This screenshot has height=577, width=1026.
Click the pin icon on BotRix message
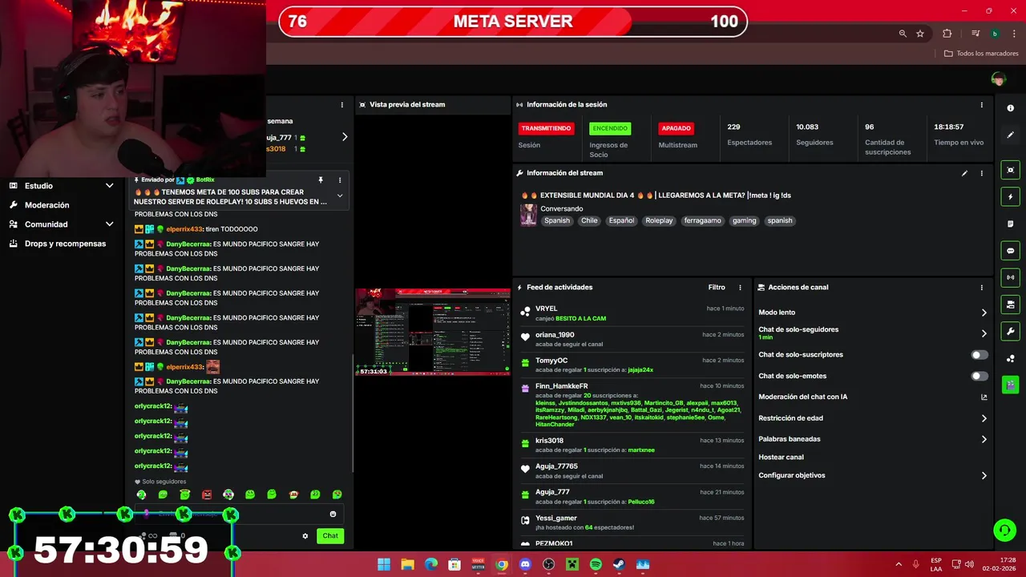pos(321,180)
